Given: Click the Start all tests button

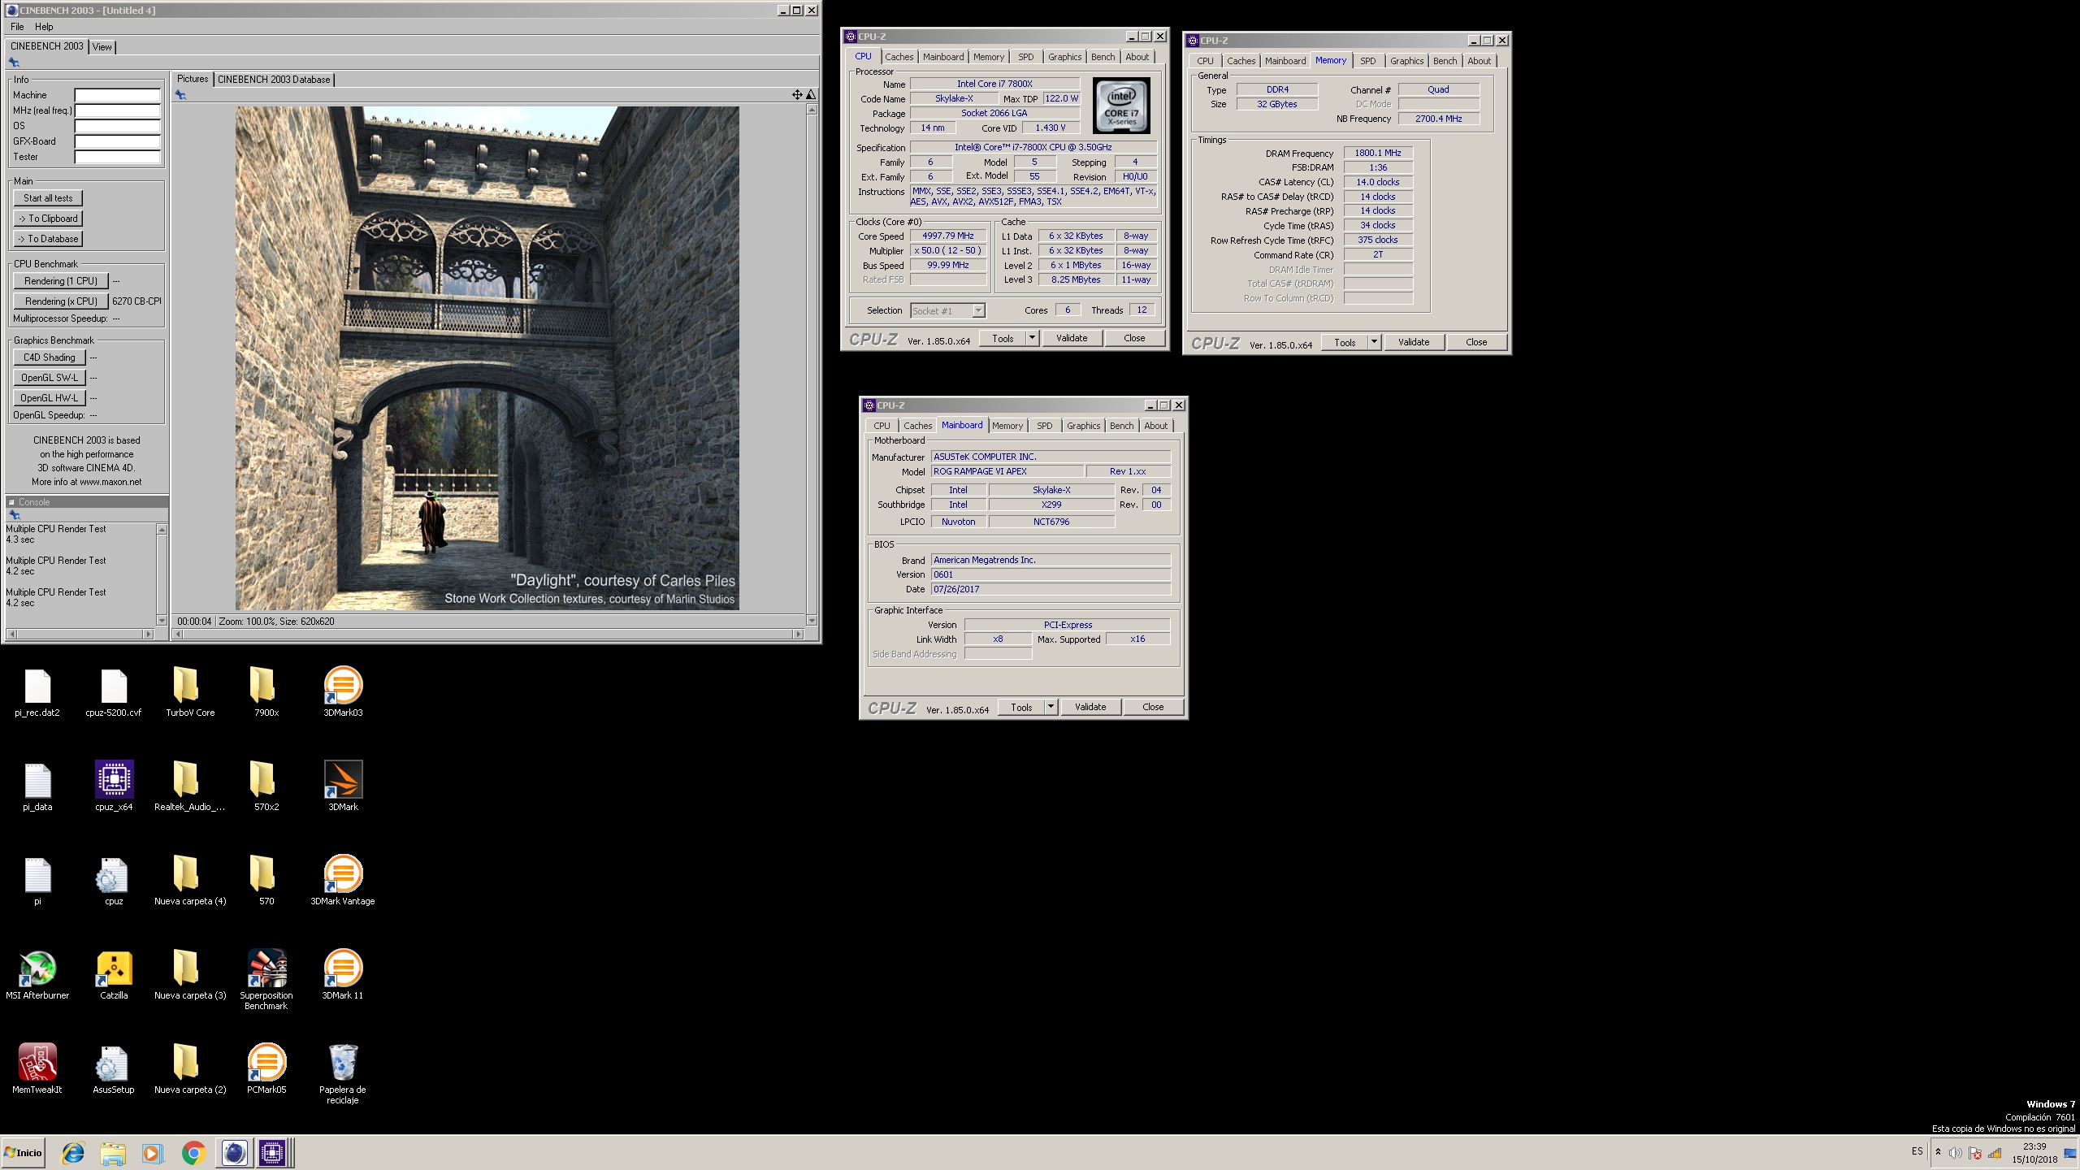Looking at the screenshot, I should pyautogui.click(x=48, y=198).
